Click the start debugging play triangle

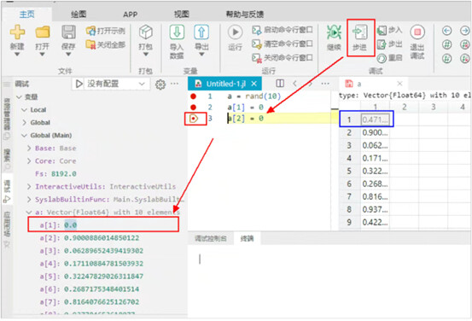coord(79,84)
